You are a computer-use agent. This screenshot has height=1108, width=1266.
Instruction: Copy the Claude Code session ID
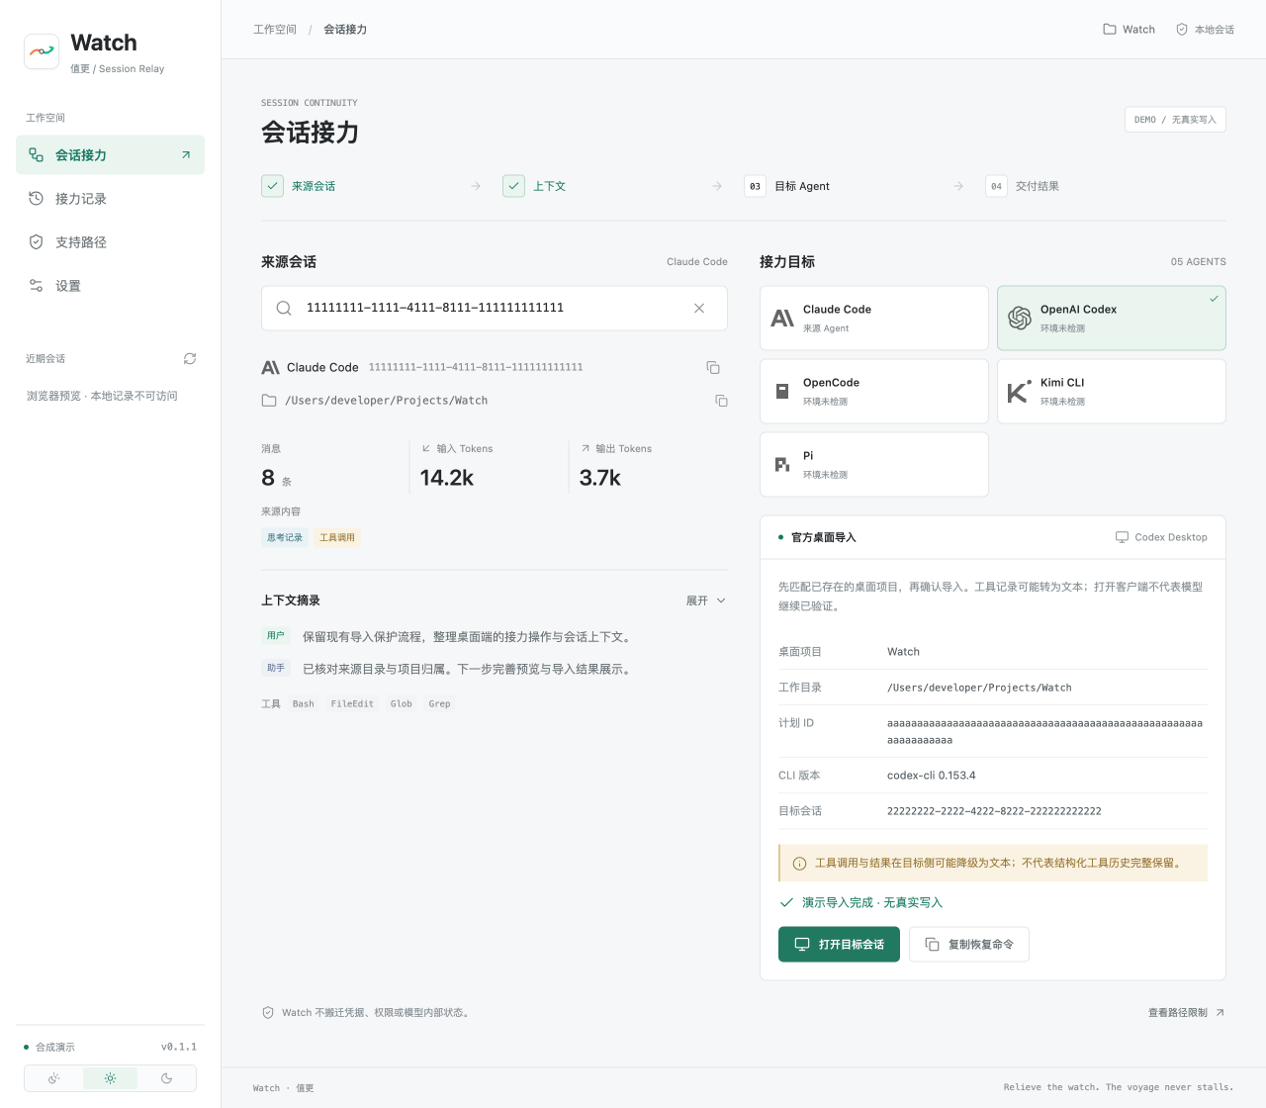[713, 368]
